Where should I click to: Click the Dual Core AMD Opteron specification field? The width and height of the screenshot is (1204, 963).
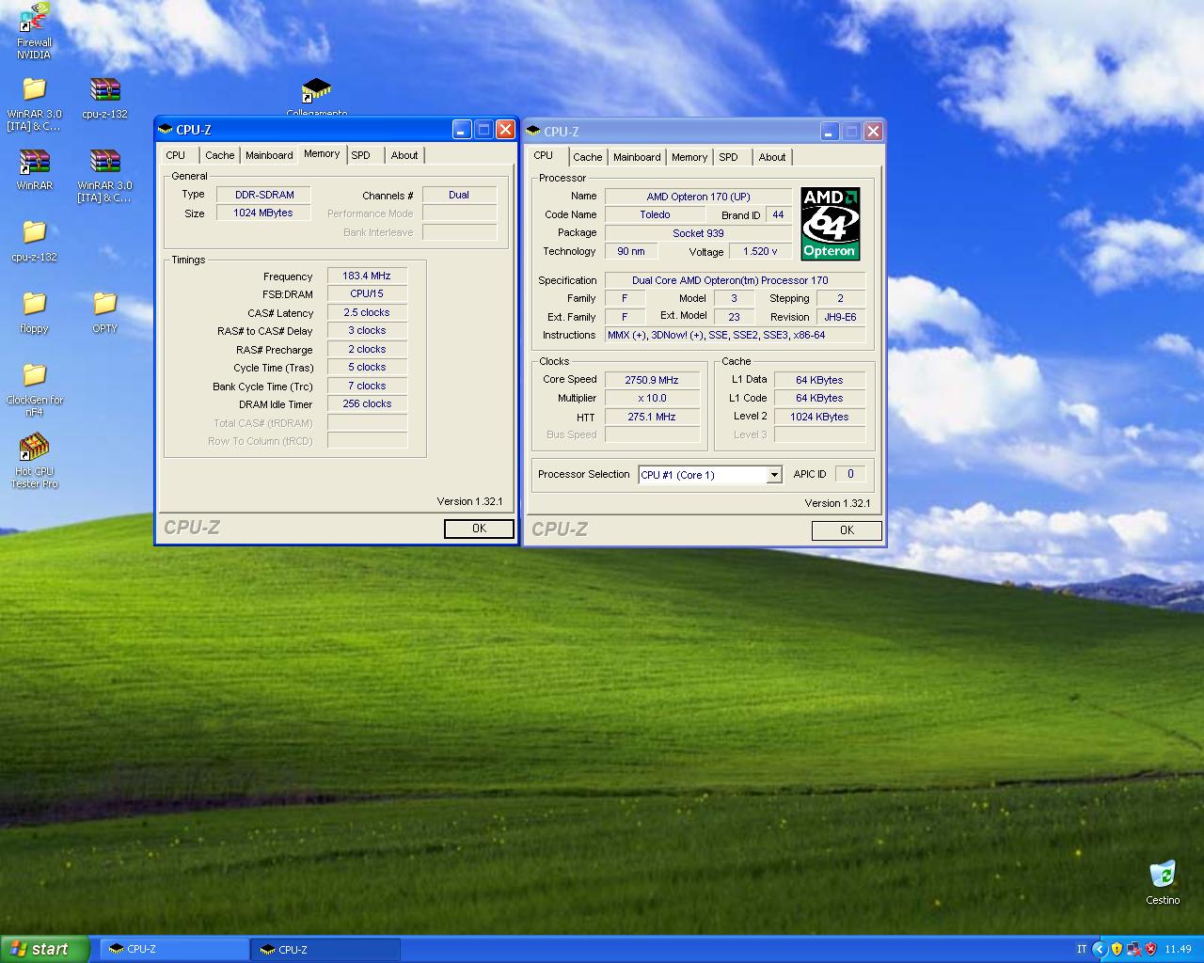[735, 280]
